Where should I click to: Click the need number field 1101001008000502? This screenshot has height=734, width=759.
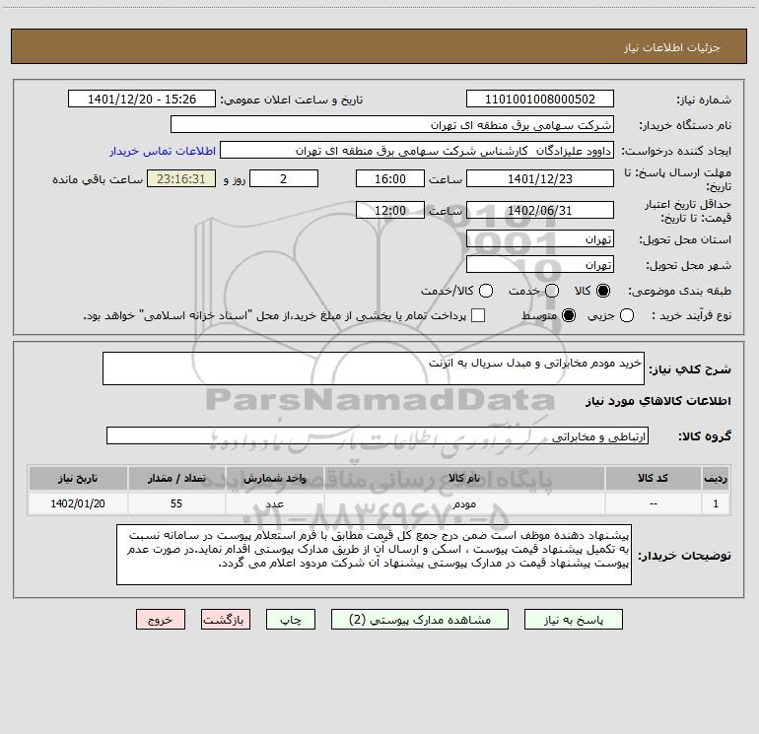coord(540,99)
